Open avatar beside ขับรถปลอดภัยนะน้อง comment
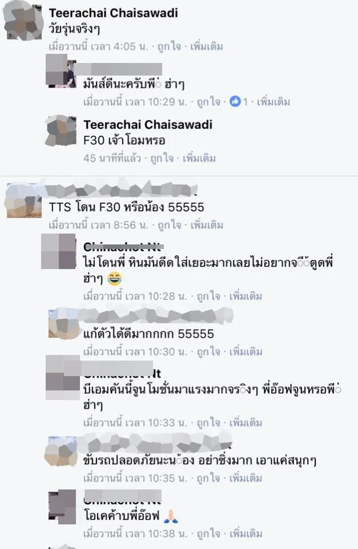The height and width of the screenshot is (549, 358). tap(61, 452)
